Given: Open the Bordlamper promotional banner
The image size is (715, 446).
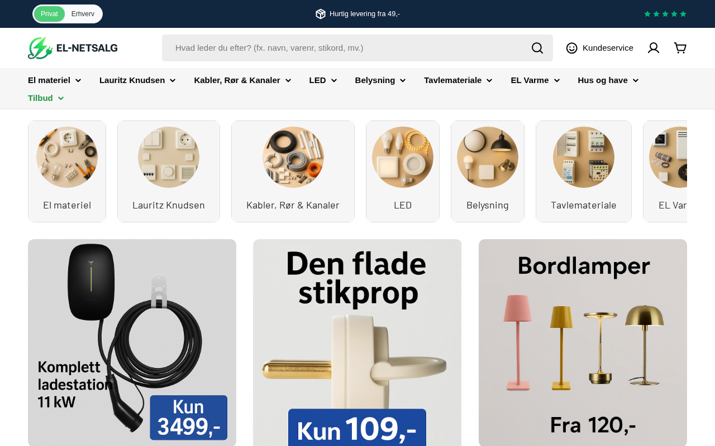Looking at the screenshot, I should point(583,342).
